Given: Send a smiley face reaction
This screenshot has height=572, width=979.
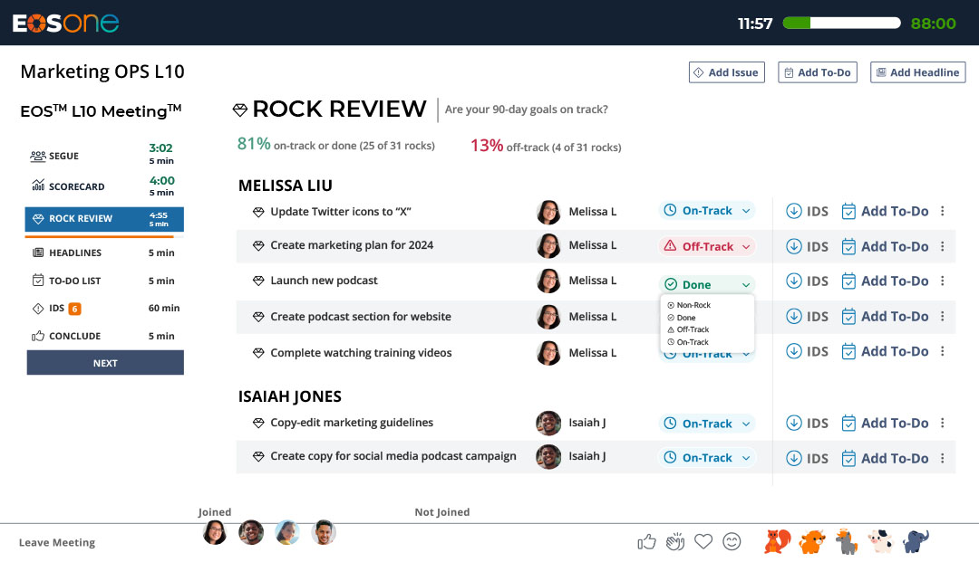Looking at the screenshot, I should [732, 540].
